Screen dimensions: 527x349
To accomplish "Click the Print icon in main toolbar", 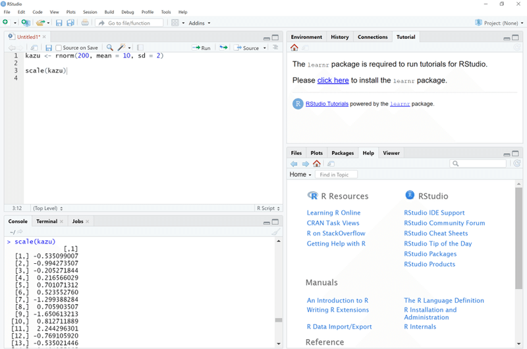I will 85,22.
